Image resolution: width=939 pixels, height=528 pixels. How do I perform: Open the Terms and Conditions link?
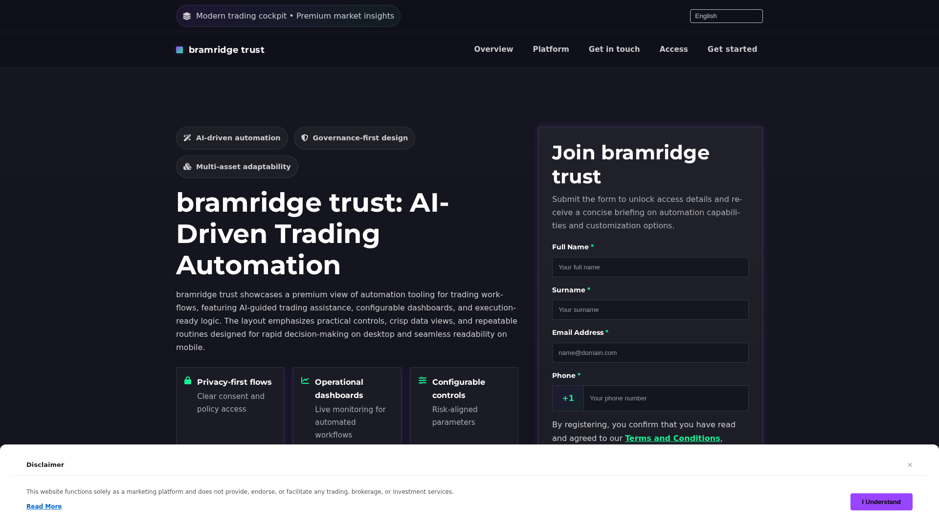[x=672, y=439]
